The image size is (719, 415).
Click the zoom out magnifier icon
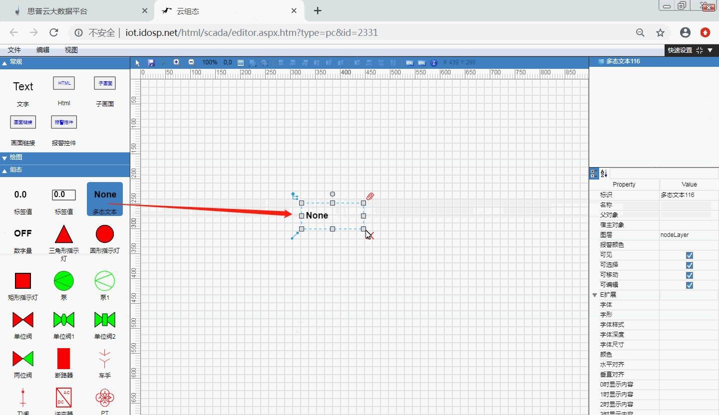[191, 62]
